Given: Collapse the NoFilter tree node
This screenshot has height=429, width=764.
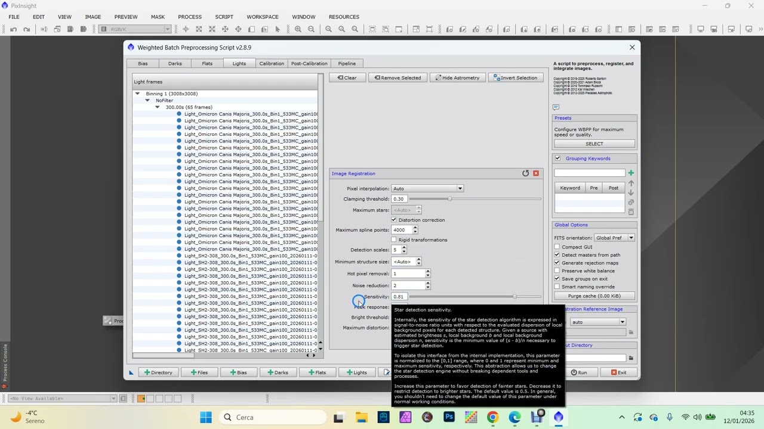Looking at the screenshot, I should point(147,101).
